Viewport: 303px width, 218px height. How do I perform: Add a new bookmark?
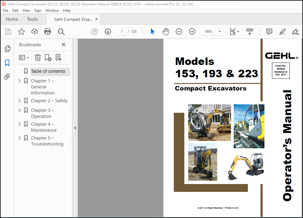click(48, 57)
